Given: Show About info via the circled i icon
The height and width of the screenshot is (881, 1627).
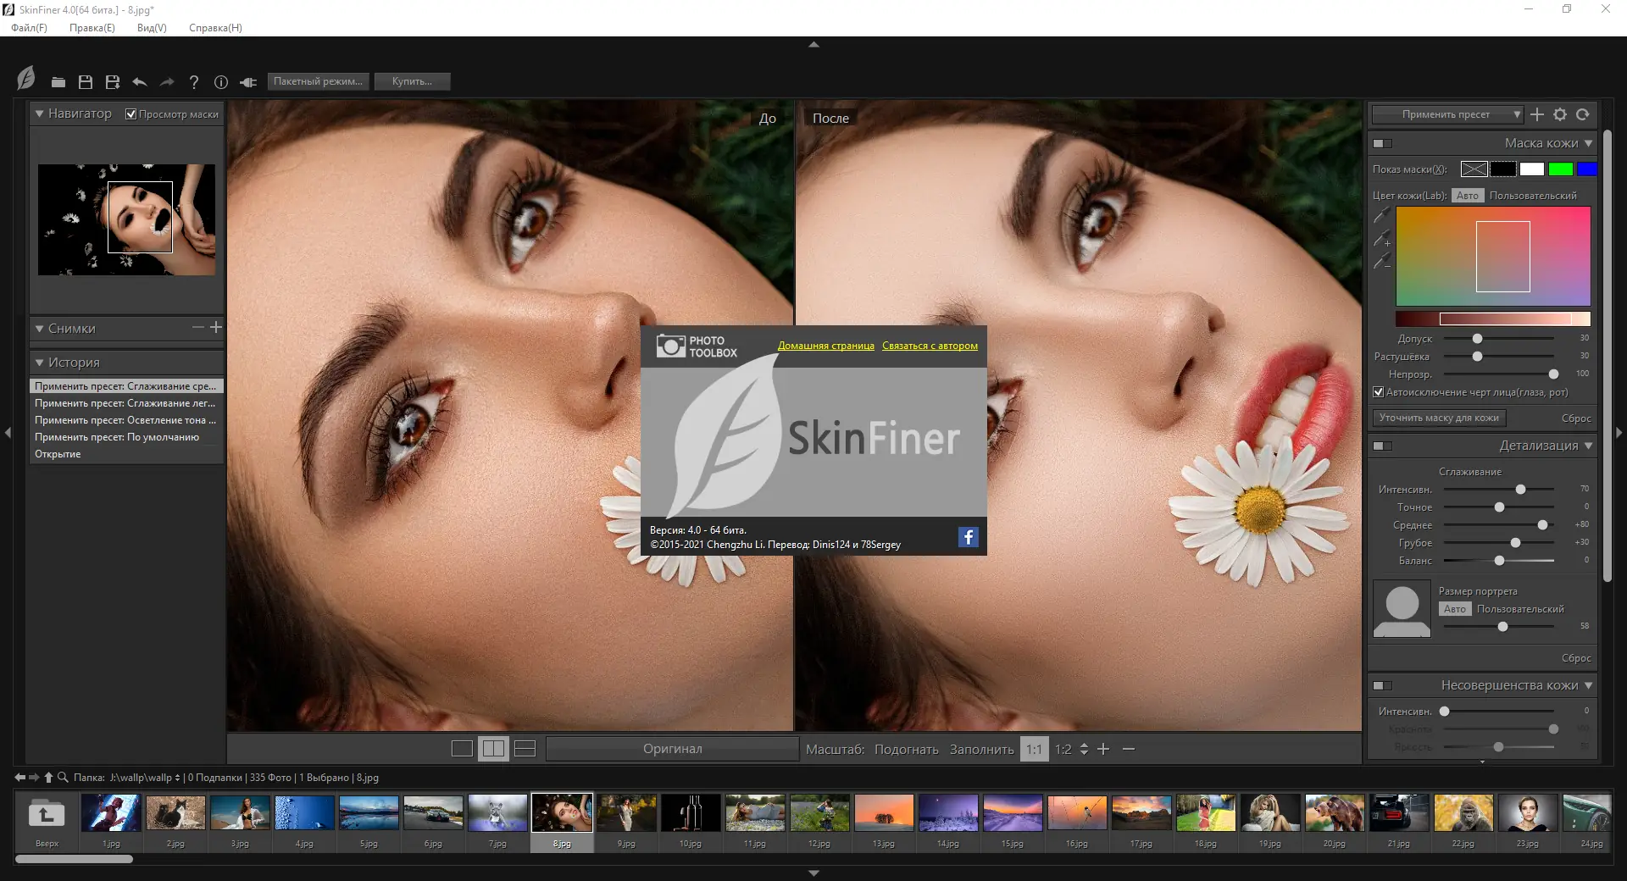Looking at the screenshot, I should 221,82.
